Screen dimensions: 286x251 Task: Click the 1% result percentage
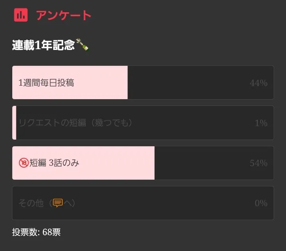click(261, 123)
